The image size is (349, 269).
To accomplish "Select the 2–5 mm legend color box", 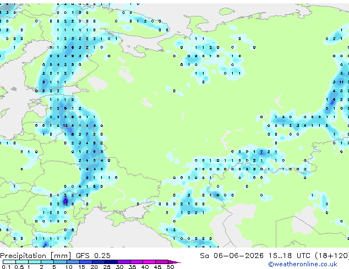I will tap(47, 262).
